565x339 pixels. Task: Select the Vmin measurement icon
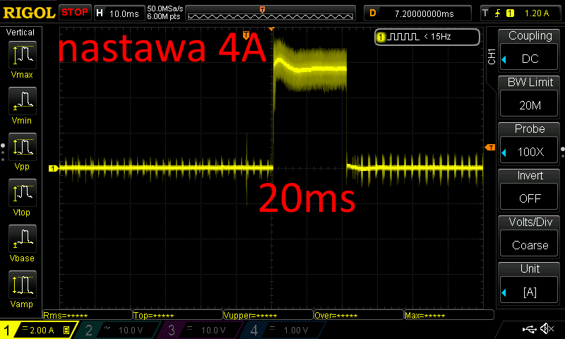(x=23, y=100)
